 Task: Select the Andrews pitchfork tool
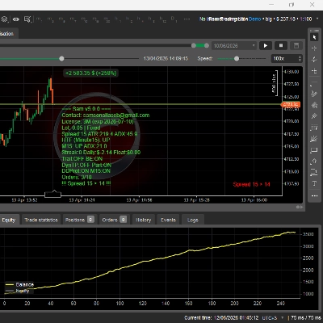click(314, 105)
